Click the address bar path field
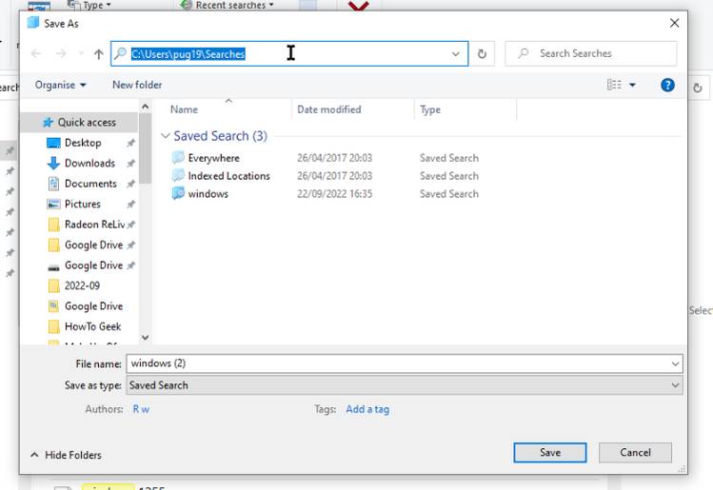 coord(289,53)
